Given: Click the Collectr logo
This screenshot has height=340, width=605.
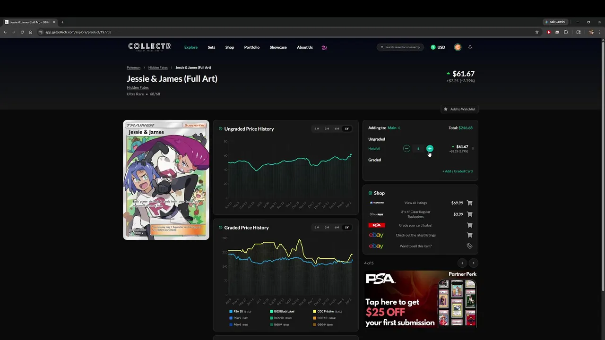Looking at the screenshot, I should [149, 47].
